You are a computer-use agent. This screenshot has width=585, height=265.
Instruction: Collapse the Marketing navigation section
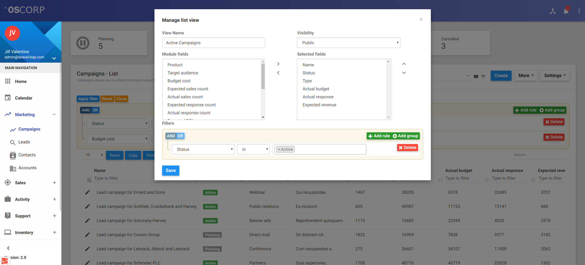click(54, 115)
